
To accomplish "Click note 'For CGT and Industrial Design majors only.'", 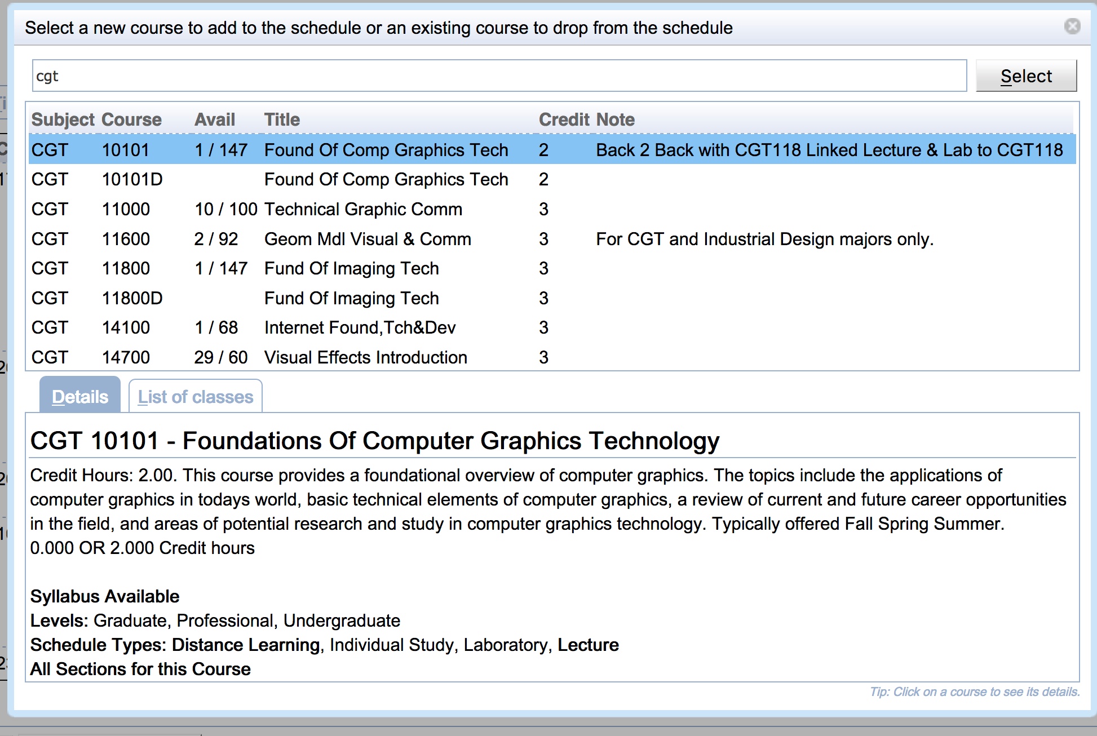I will tap(764, 239).
